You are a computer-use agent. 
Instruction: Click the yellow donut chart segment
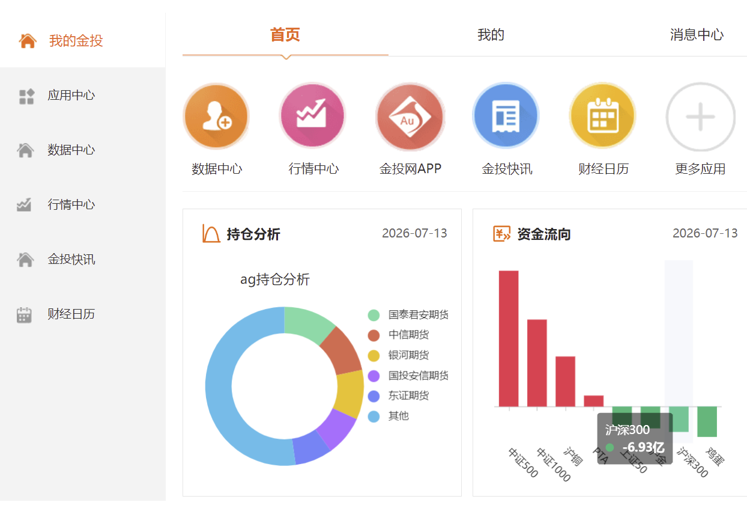(350, 392)
